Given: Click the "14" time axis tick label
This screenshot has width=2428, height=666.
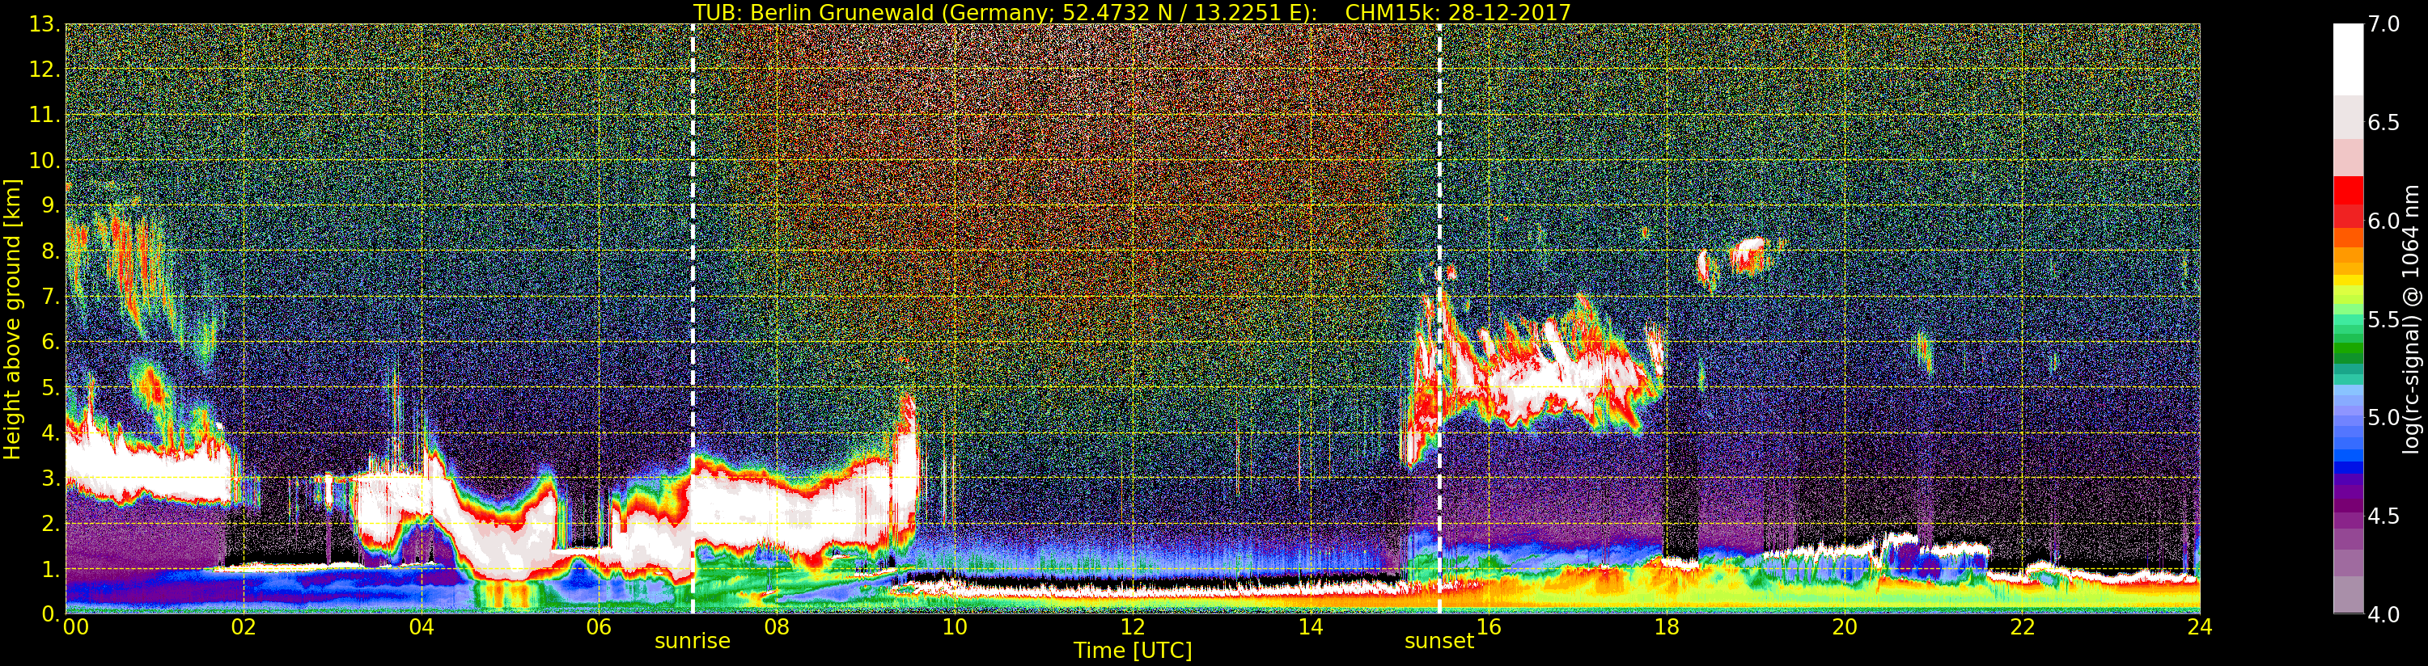Looking at the screenshot, I should (1310, 627).
